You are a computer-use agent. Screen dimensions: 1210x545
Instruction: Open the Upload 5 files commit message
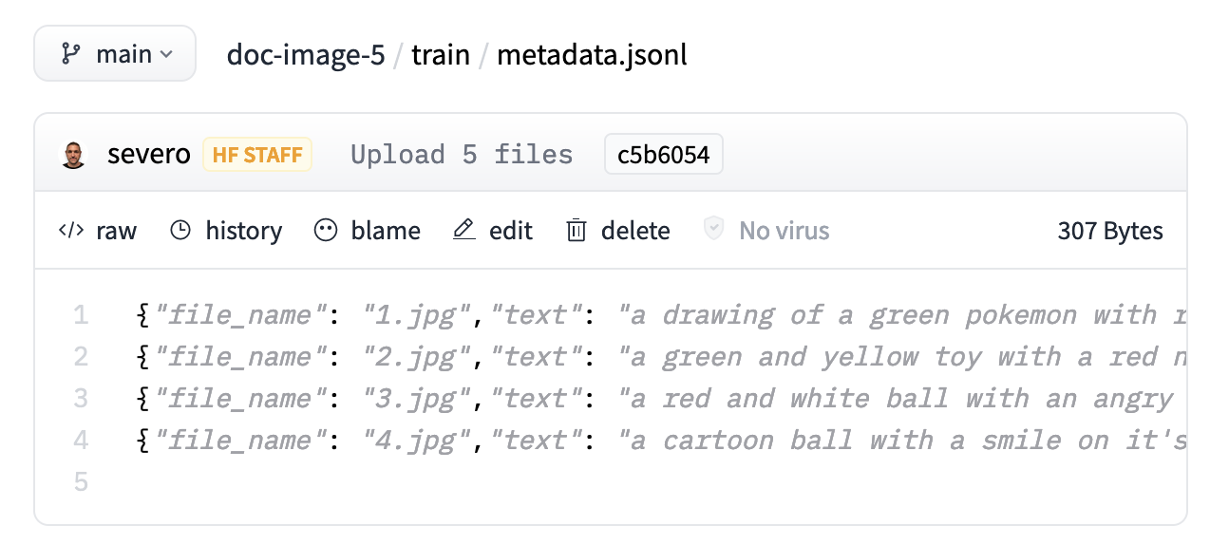(x=462, y=155)
